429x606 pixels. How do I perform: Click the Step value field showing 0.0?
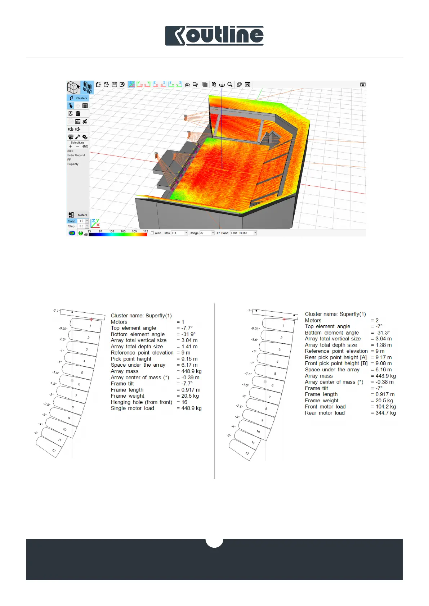click(81, 226)
